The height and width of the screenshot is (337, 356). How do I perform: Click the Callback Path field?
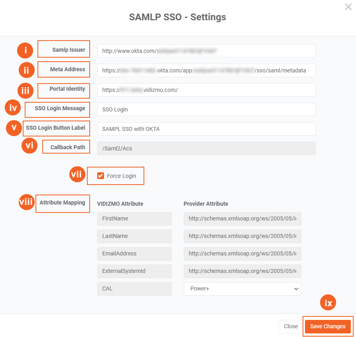click(206, 148)
